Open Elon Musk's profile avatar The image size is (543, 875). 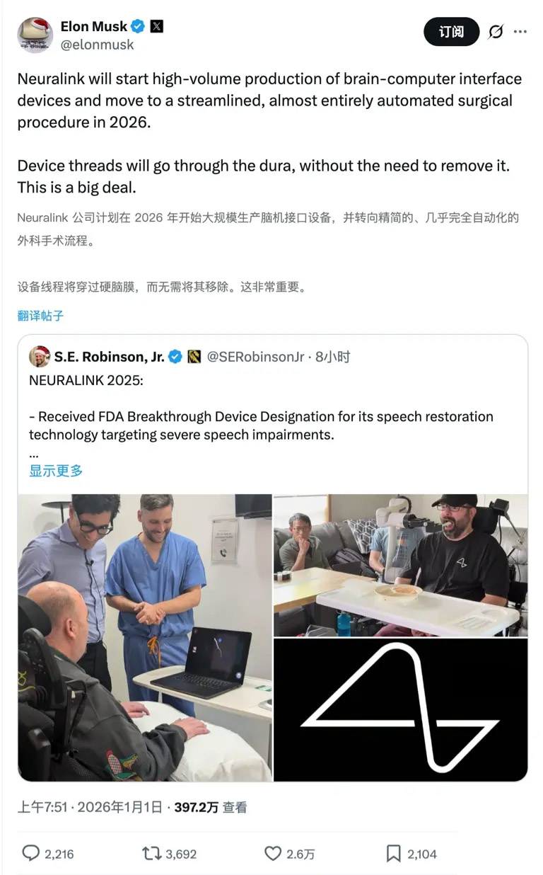pyautogui.click(x=35, y=35)
